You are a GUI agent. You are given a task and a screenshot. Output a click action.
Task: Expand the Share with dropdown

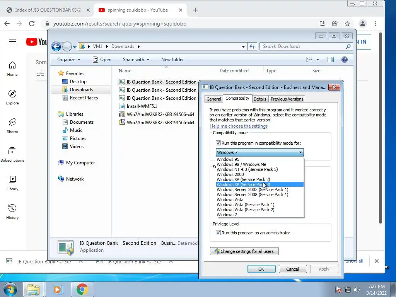(136, 60)
